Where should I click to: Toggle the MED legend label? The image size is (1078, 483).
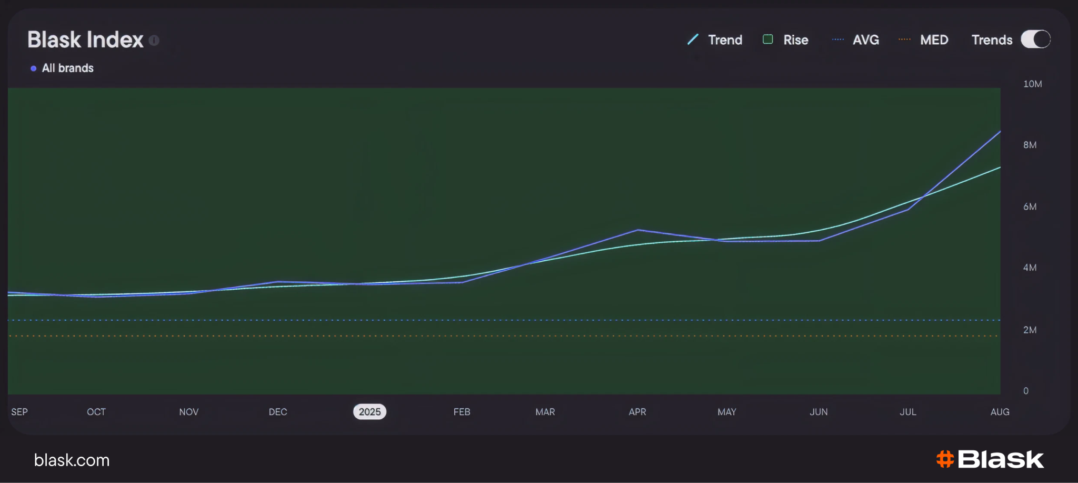[934, 40]
